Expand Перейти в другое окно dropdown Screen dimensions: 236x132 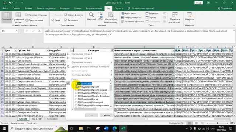181,22
